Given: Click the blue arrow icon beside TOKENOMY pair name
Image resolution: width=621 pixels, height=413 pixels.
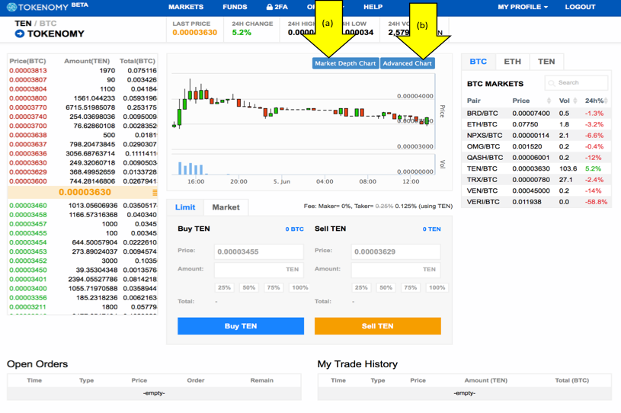Looking at the screenshot, I should click(19, 34).
